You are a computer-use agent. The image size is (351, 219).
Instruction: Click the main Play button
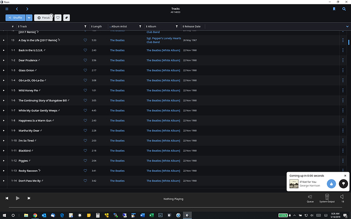17,198
